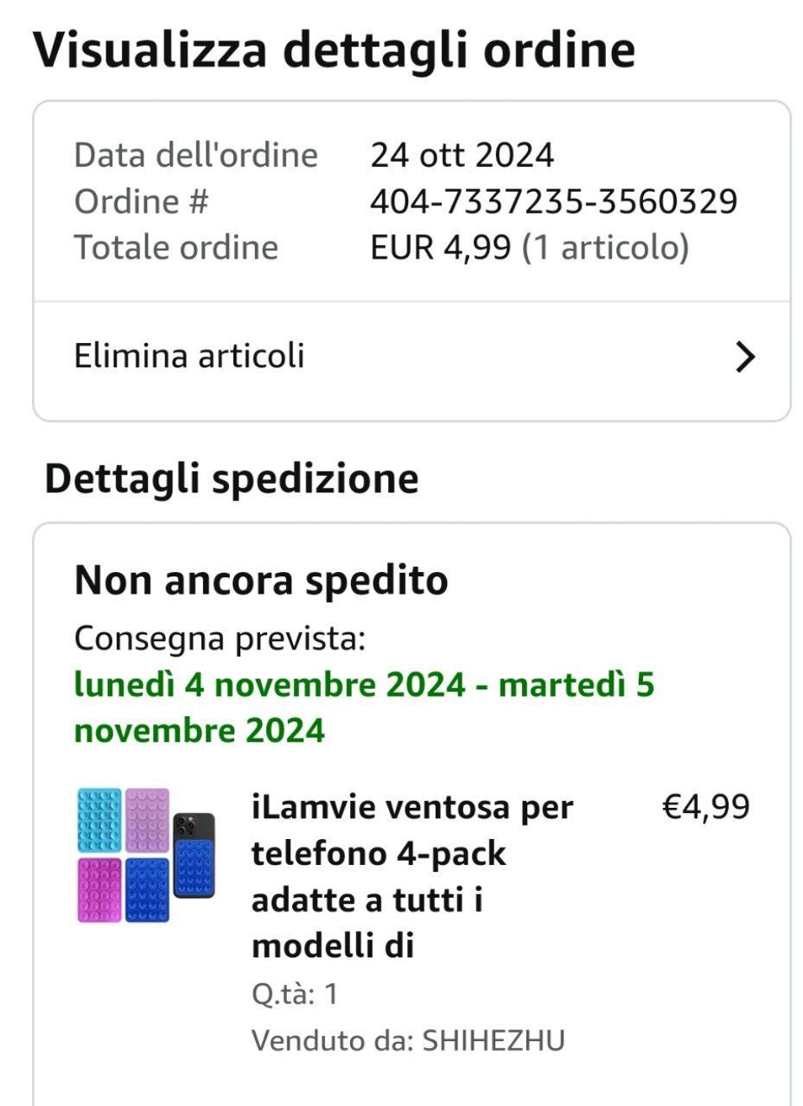Click the Totale ordine label
Screen dimensions: 803x1106
point(176,248)
